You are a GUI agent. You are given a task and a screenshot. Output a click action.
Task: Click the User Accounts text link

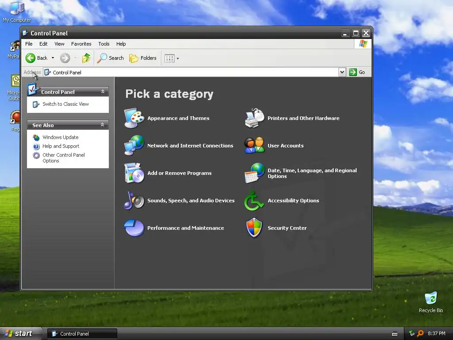tap(285, 146)
